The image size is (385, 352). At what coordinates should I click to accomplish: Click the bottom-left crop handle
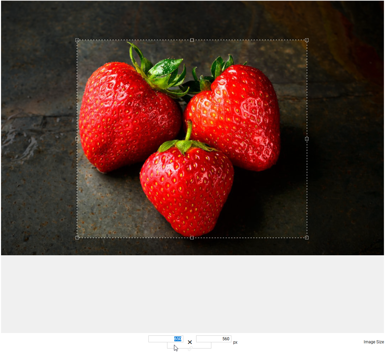coord(77,238)
